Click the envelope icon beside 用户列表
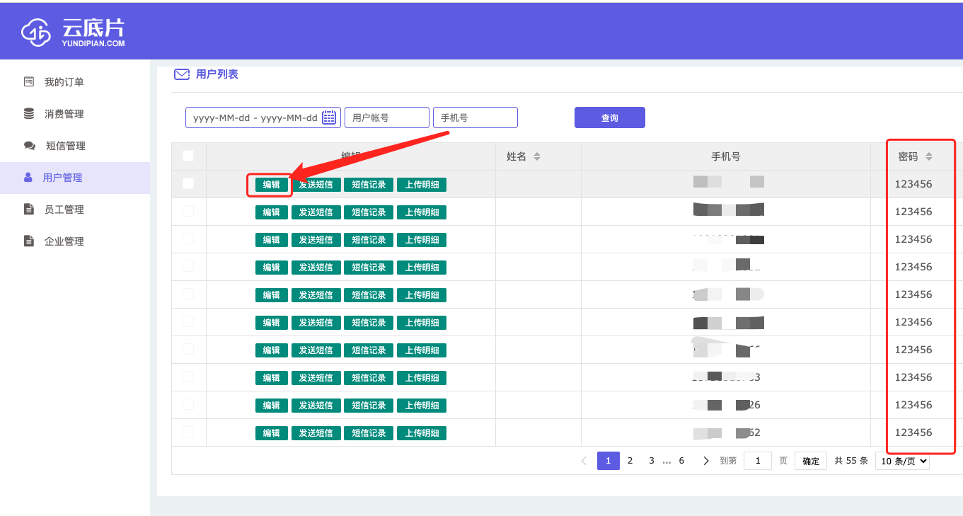963x516 pixels. [x=182, y=74]
